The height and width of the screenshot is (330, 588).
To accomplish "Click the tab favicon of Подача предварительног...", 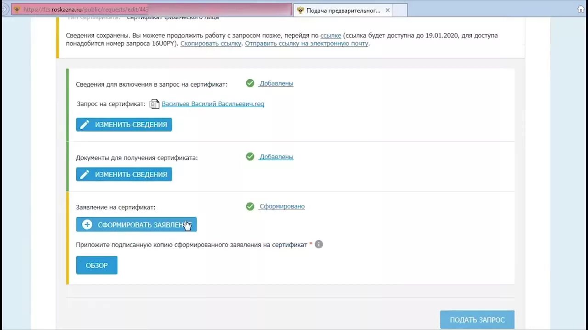I will pyautogui.click(x=300, y=10).
